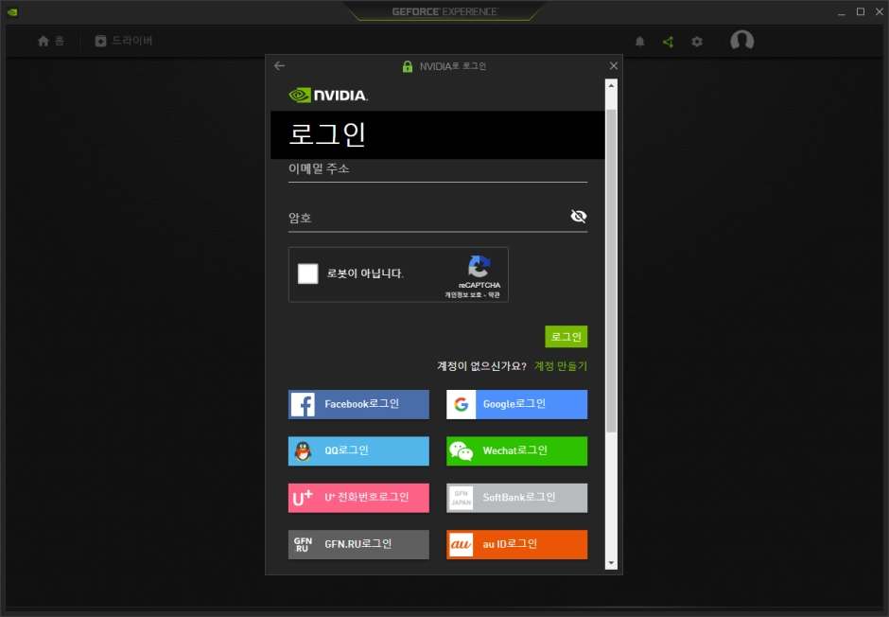Click the user profile avatar

[742, 41]
